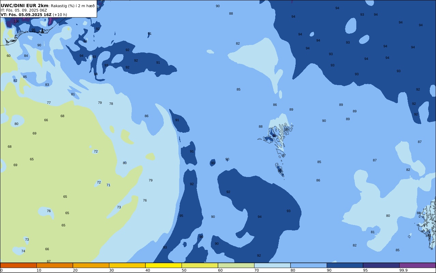
Task: Click the 10–20 orange legend swatch
Action: (54, 265)
